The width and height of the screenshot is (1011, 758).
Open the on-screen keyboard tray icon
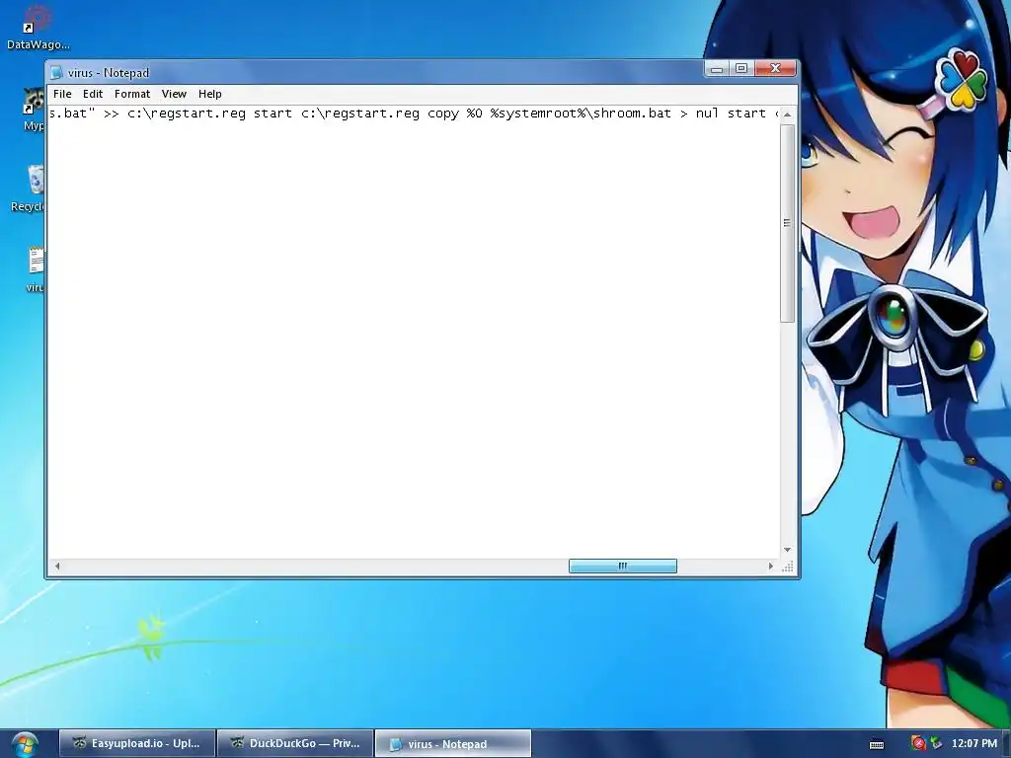[877, 744]
